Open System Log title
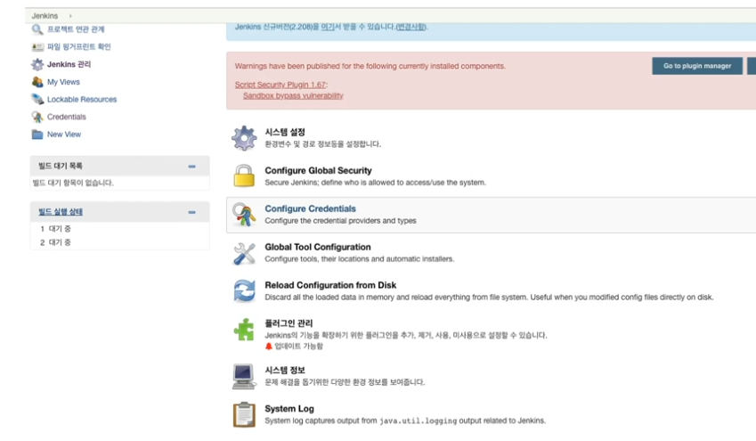The height and width of the screenshot is (441, 756). (289, 409)
